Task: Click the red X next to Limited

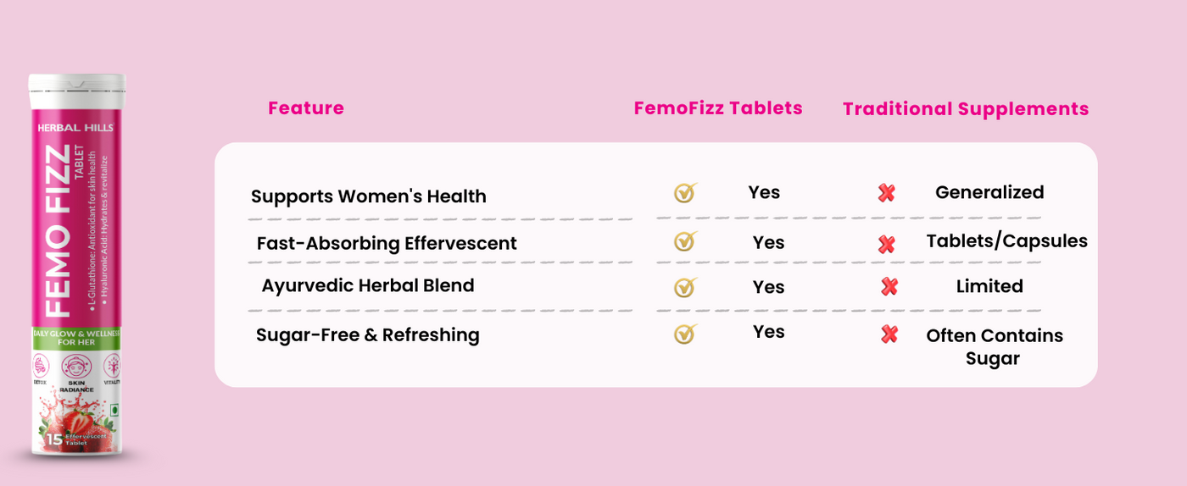Action: pyautogui.click(x=889, y=287)
